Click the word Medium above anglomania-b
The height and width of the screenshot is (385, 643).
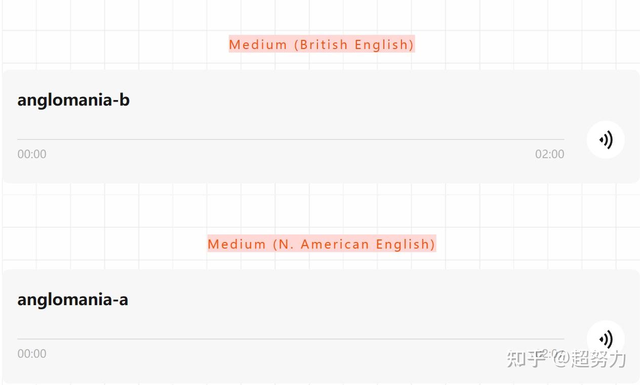point(258,44)
